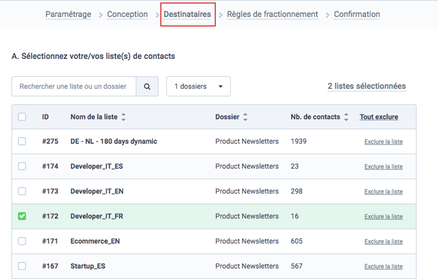Screen dimensions: 438x279
Task: Tick the Developer_IT_EN list checkbox
Action: point(22,191)
